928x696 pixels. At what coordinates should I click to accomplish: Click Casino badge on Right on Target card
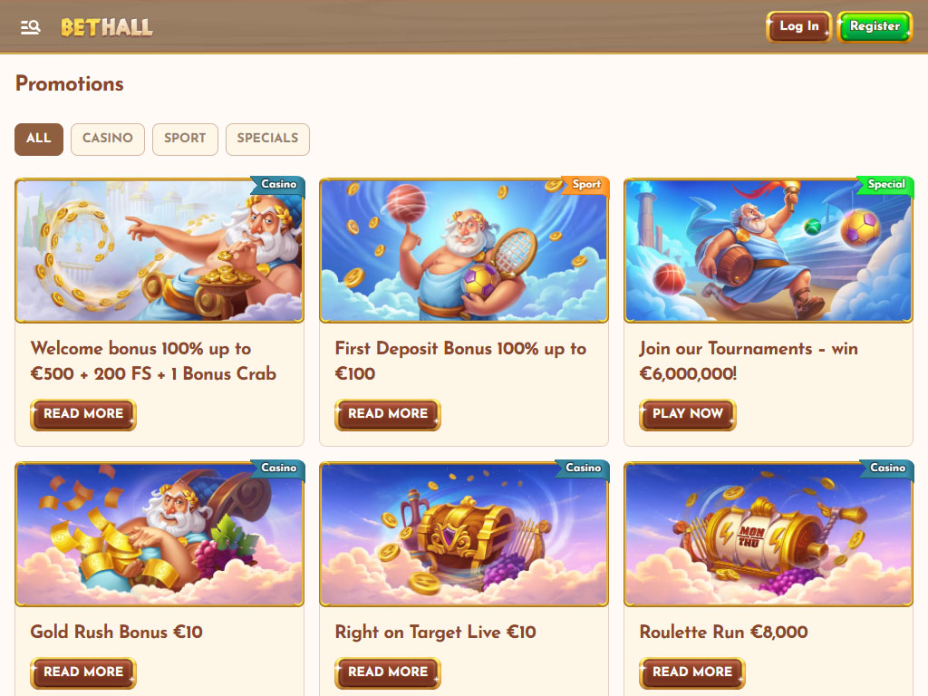583,469
